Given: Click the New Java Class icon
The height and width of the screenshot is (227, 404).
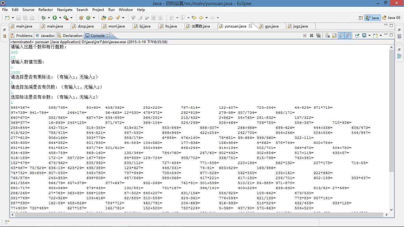Looking at the screenshot, I should 88,18.
